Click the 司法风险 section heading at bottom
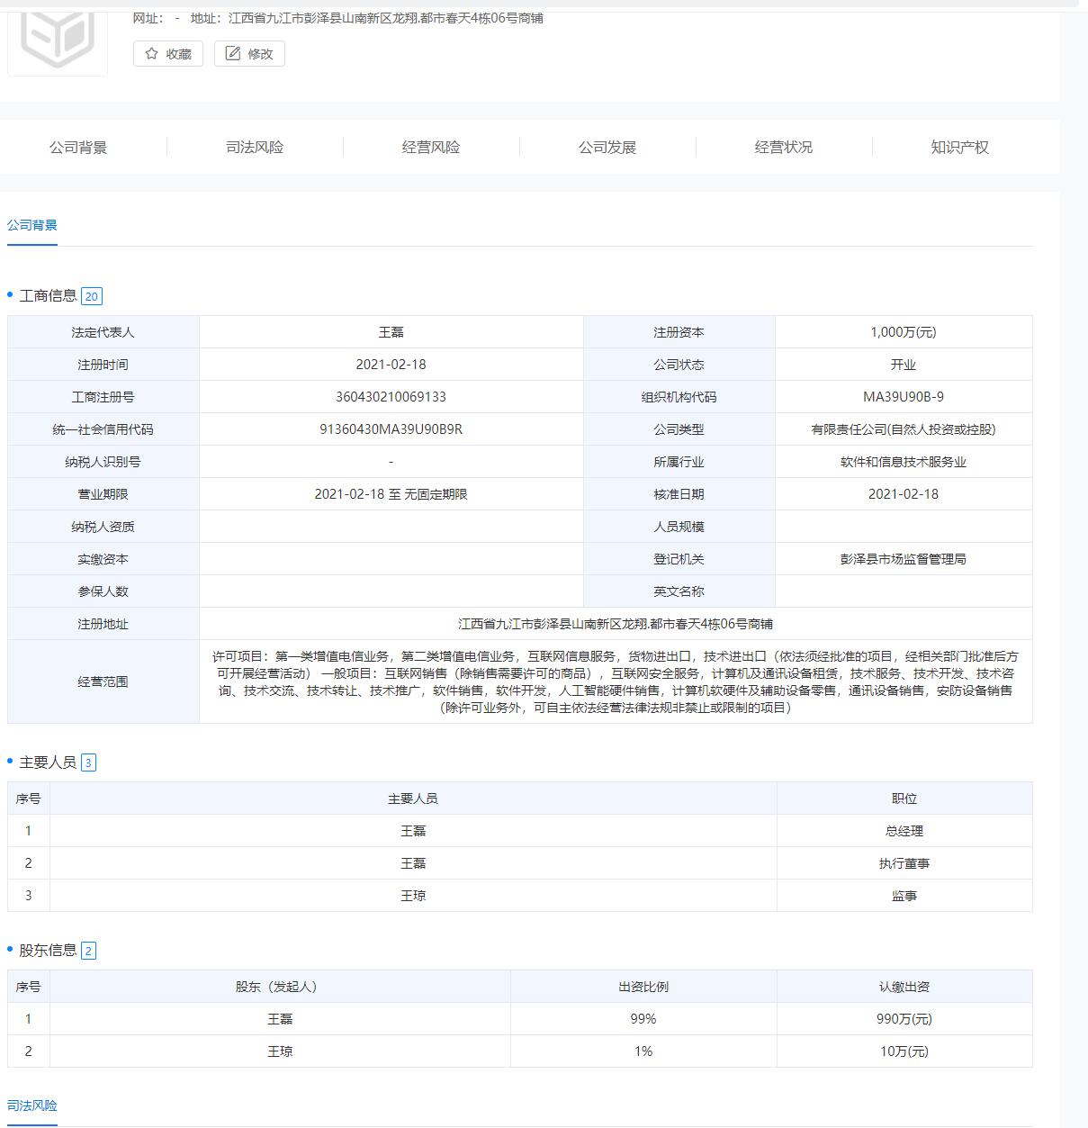This screenshot has width=1088, height=1128. (x=32, y=1105)
